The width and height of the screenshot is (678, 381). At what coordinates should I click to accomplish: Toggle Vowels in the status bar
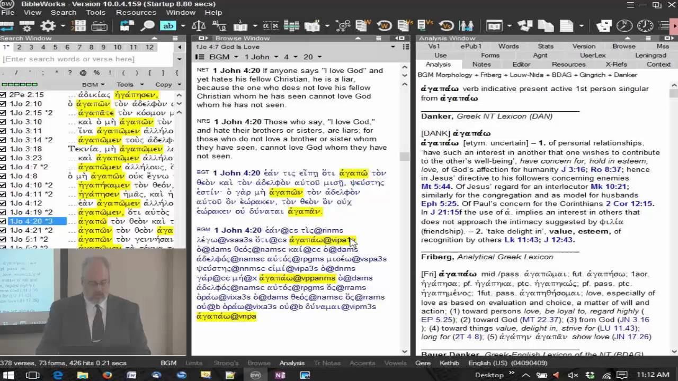pyautogui.click(x=396, y=363)
